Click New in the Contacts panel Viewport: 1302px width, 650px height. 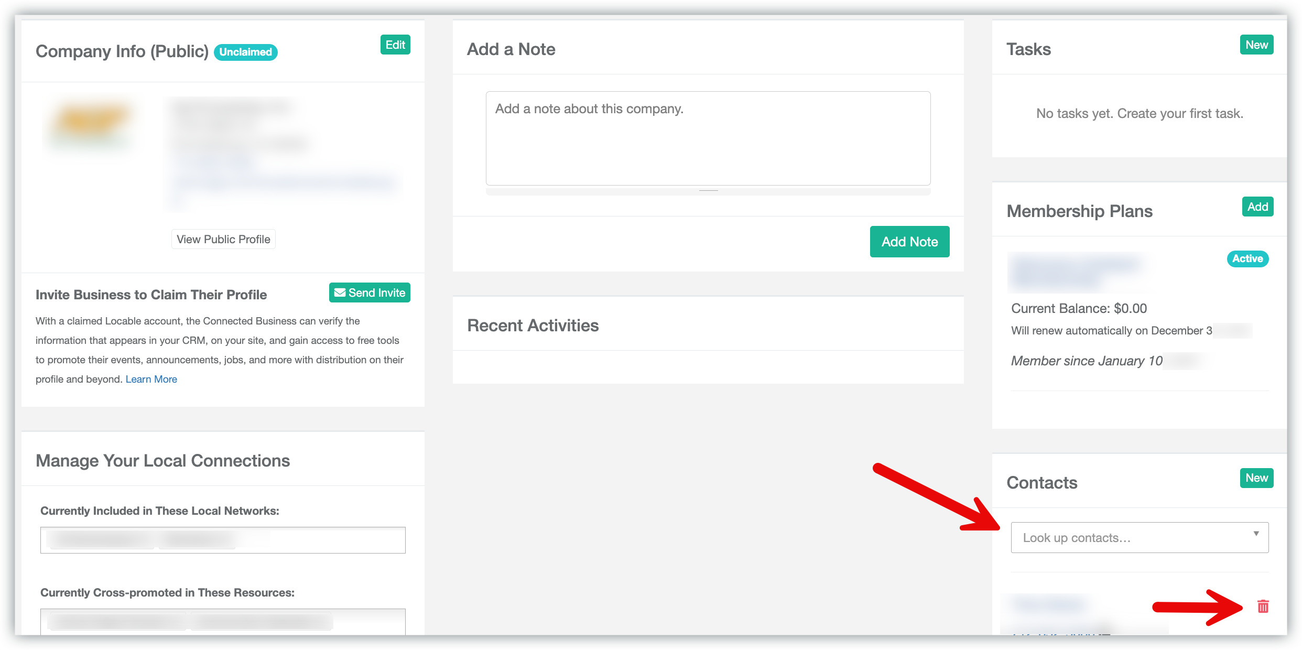point(1256,478)
